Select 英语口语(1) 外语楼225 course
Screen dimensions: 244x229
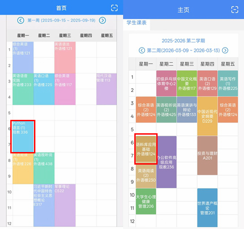44,89
